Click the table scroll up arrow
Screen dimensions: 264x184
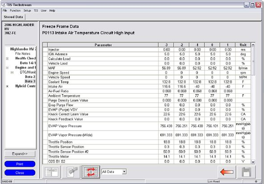[x=253, y=45]
